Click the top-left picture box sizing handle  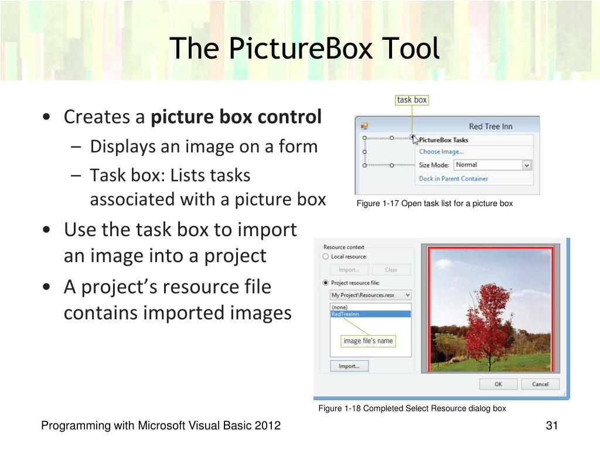364,138
